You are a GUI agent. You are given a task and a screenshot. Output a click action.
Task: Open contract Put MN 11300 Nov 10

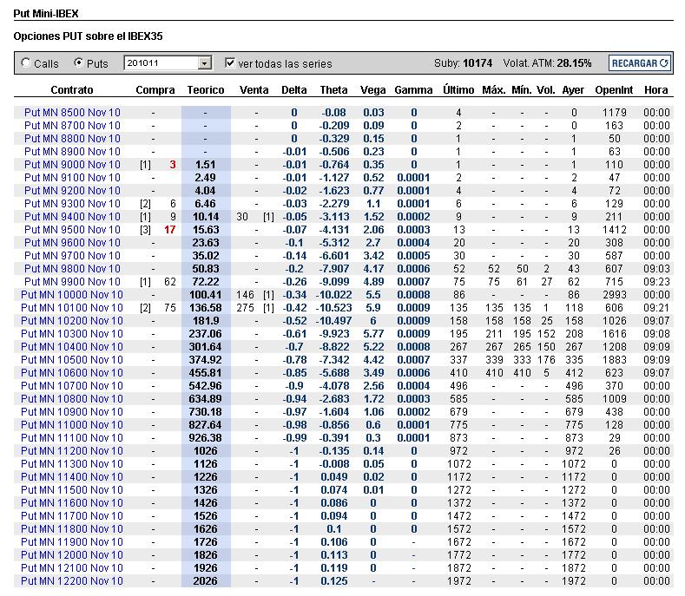point(72,464)
